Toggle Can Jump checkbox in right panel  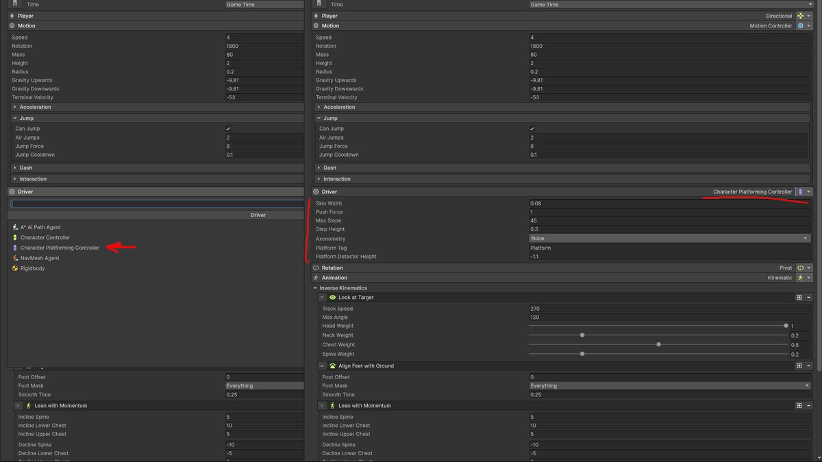(x=532, y=129)
